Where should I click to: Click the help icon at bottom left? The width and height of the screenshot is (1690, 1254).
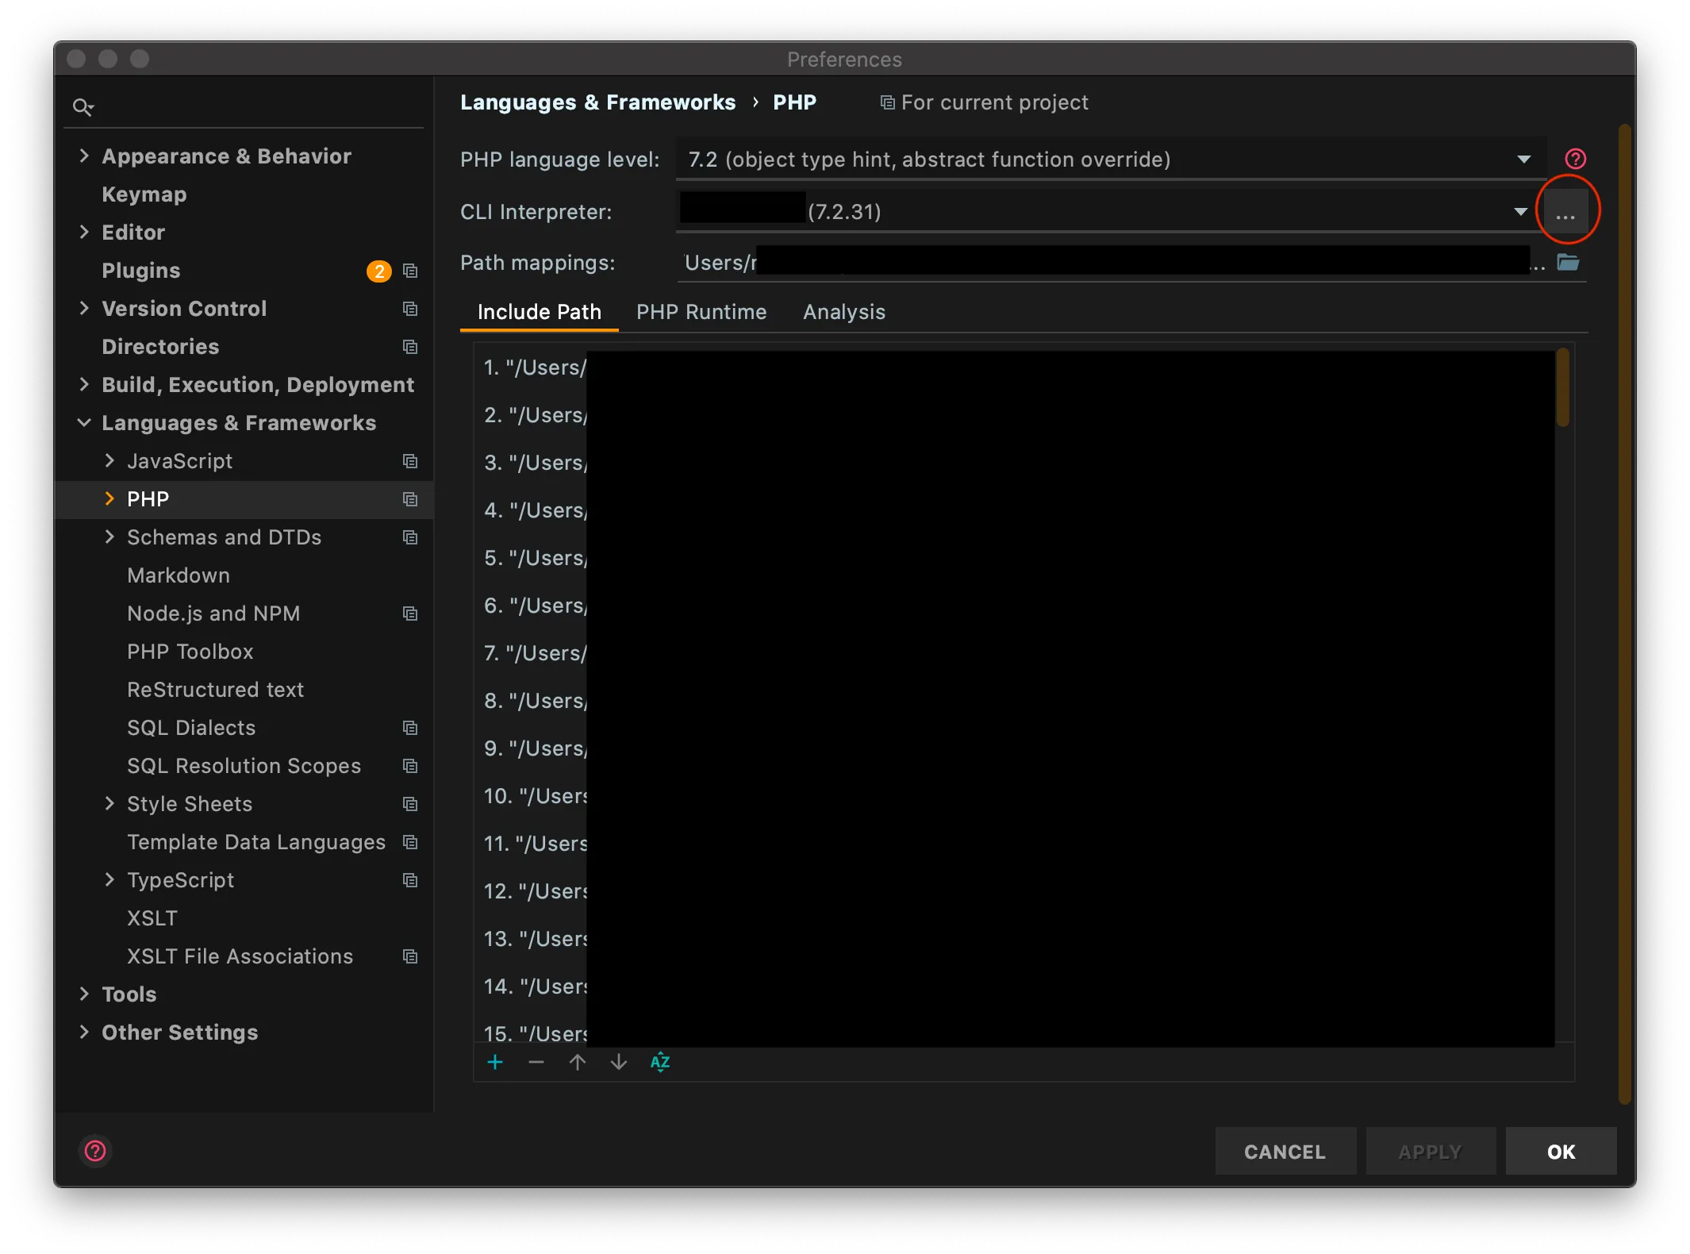pyautogui.click(x=94, y=1151)
